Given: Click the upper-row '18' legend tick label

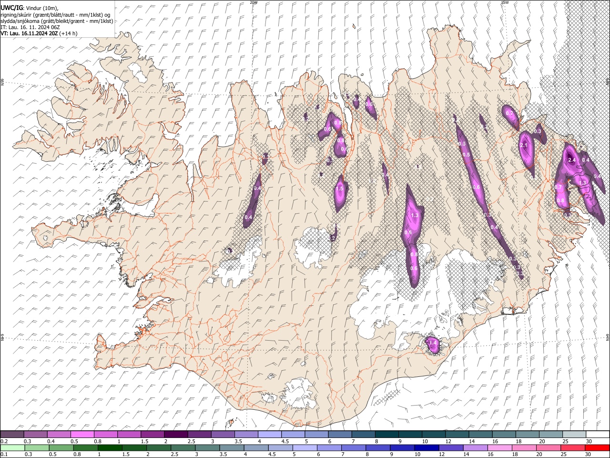Looking at the screenshot, I should pyautogui.click(x=518, y=441).
